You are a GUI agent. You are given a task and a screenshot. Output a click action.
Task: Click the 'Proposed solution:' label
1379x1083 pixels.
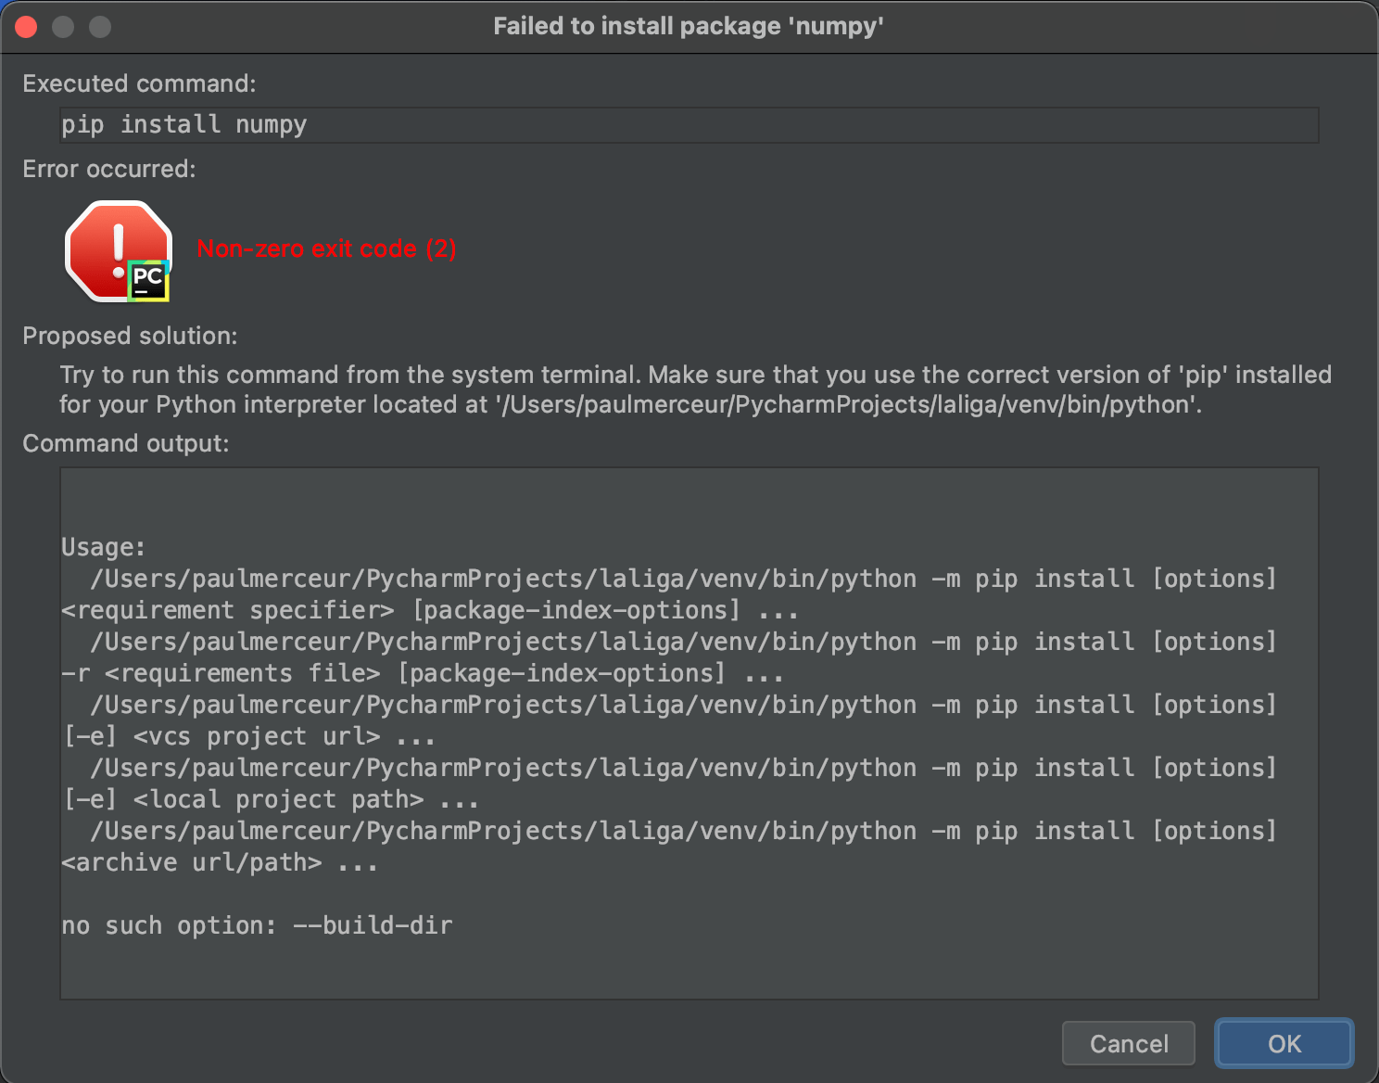[130, 336]
